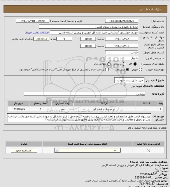
Task: Click the delivery province field فارس
Action: pyautogui.click(x=122, y=52)
